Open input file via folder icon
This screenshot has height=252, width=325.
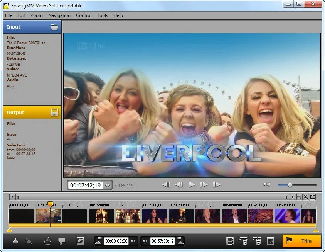click(x=54, y=27)
